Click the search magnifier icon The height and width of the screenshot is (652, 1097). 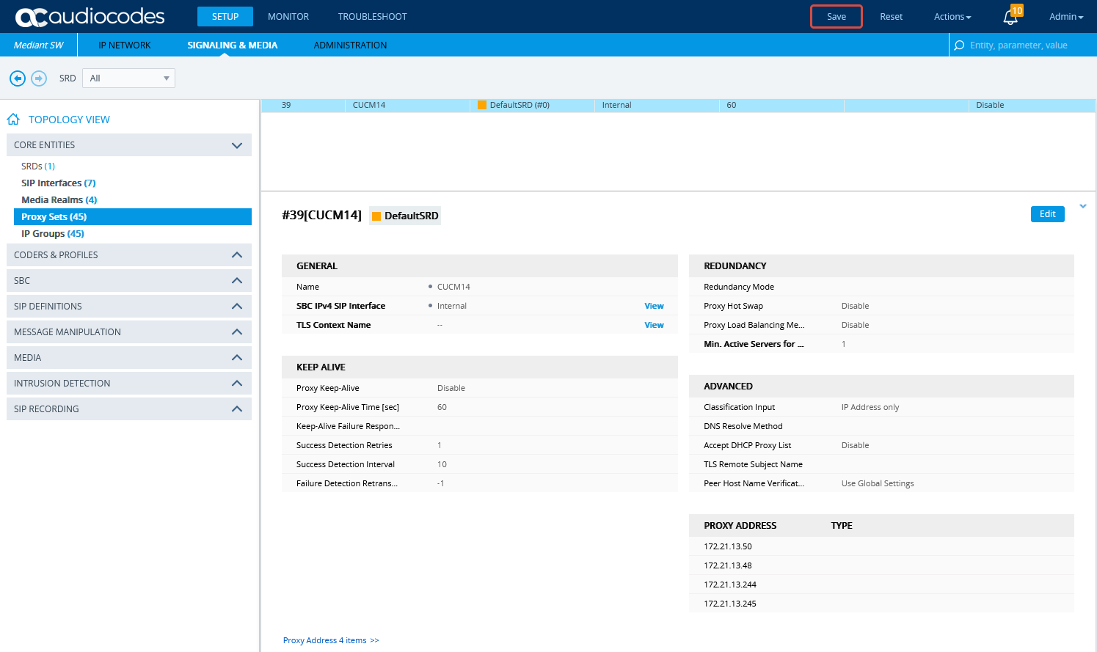coord(959,45)
